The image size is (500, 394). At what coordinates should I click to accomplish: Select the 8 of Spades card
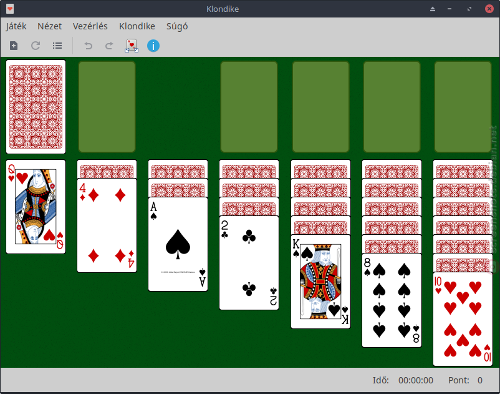[392, 300]
